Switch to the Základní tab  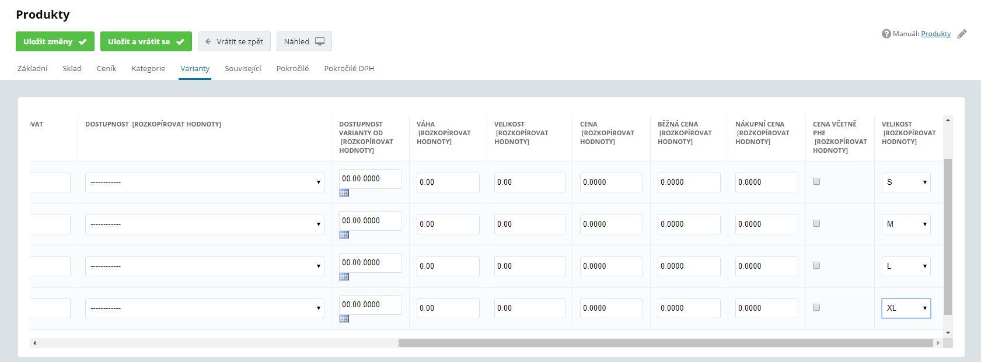coord(33,68)
